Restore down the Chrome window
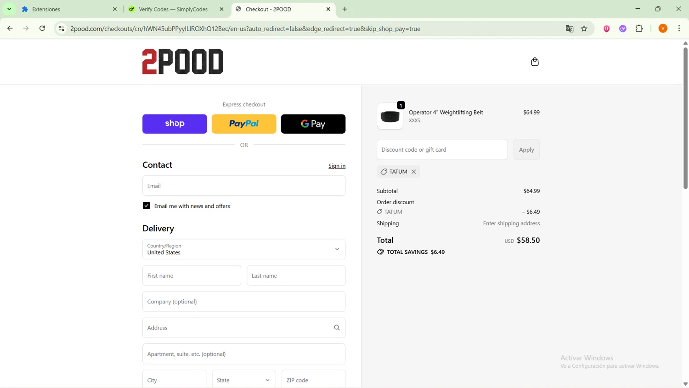Image resolution: width=689 pixels, height=388 pixels. [658, 9]
